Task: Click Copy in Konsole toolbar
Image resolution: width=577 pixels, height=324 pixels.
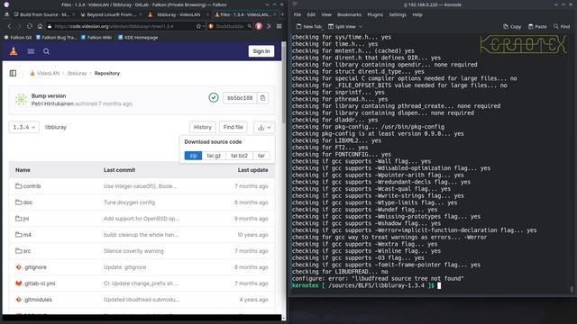Action: coord(512,26)
